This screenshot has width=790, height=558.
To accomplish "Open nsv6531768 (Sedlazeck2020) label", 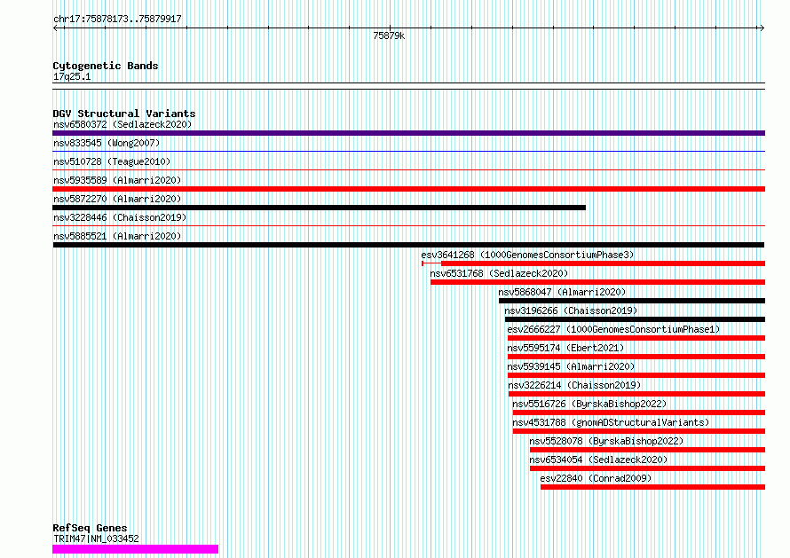I will pyautogui.click(x=499, y=273).
